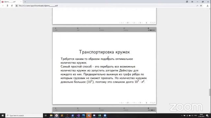Switch to Yandex Browser taskbar icon
Screen dimensions: 211x118
56,115
